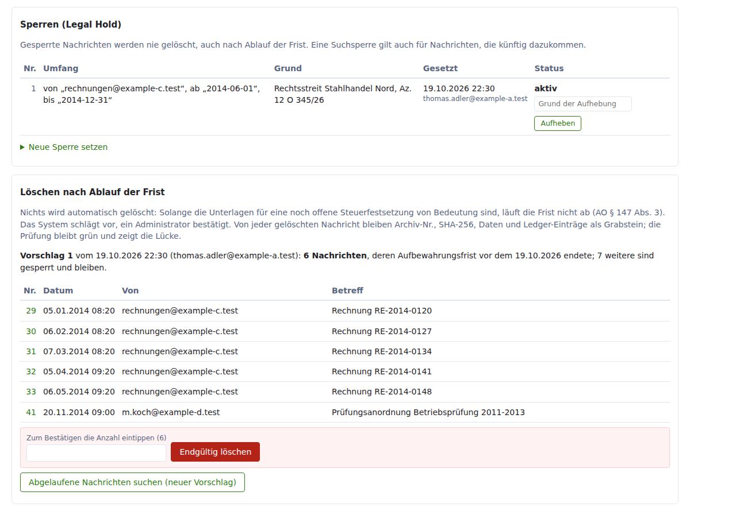Click "thomas.adler@example-a.test" under lock set date
Image resolution: width=736 pixels, height=511 pixels.
(475, 99)
